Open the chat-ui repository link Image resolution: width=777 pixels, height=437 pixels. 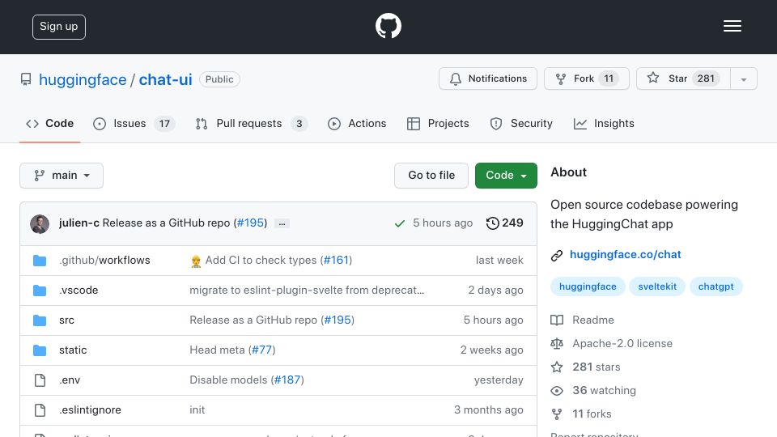coord(165,79)
